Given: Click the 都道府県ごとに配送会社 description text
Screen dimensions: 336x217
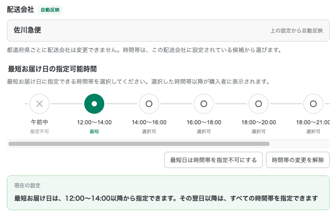Looking at the screenshot, I should [144, 50].
